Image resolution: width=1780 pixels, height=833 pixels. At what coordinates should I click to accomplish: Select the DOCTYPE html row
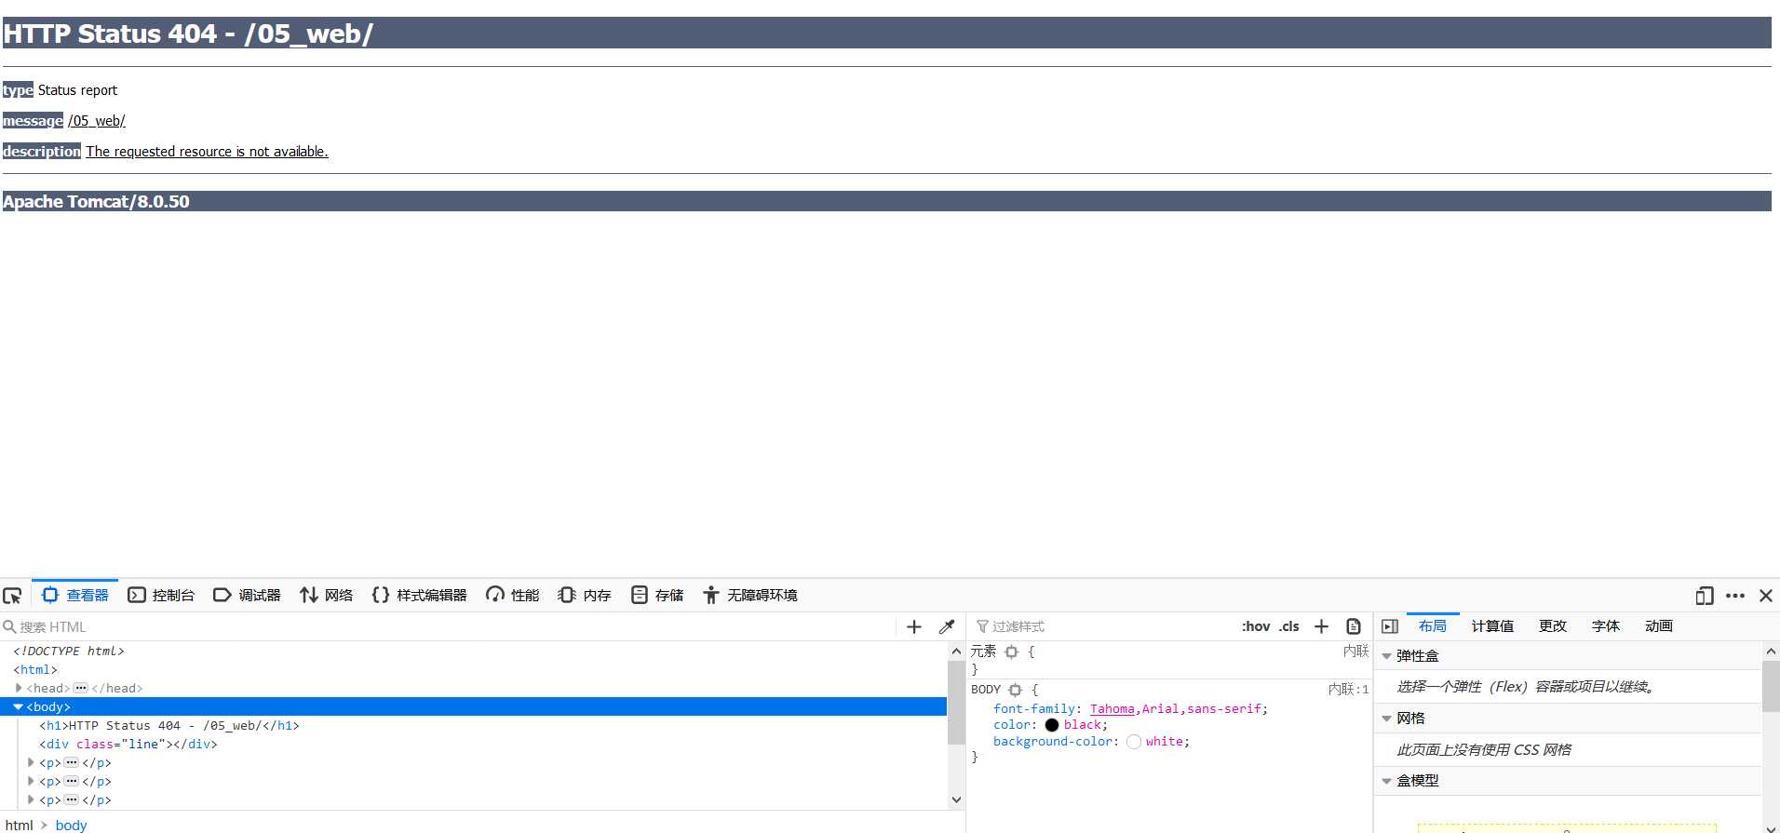coord(69,652)
